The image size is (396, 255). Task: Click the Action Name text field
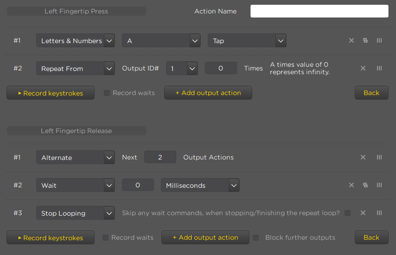click(x=319, y=11)
